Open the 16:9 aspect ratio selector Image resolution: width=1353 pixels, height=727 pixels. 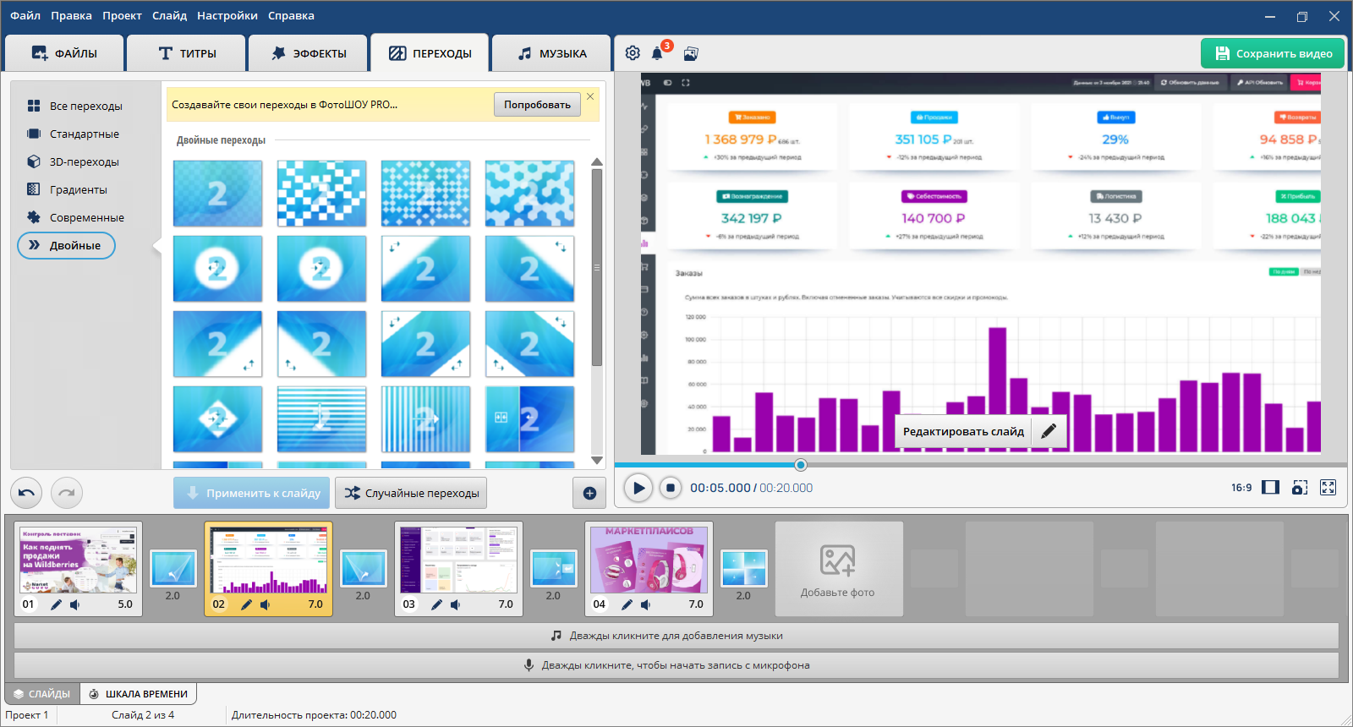1241,488
